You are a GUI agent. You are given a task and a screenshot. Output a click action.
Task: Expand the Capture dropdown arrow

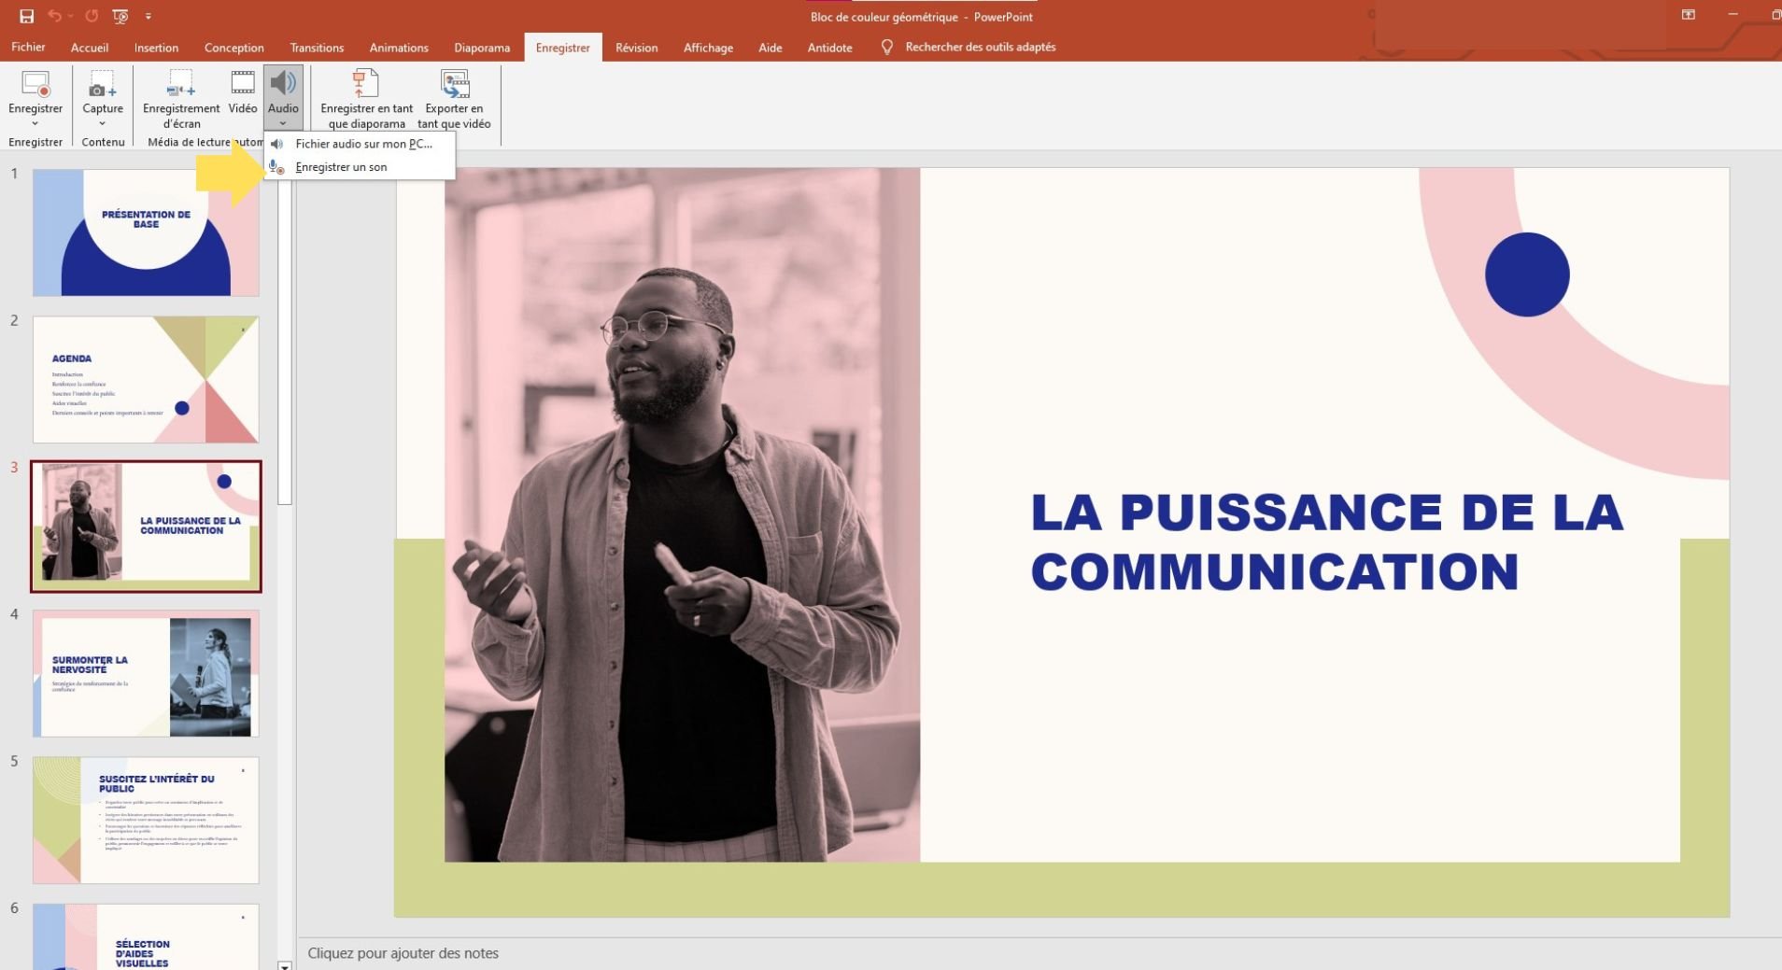pos(103,123)
